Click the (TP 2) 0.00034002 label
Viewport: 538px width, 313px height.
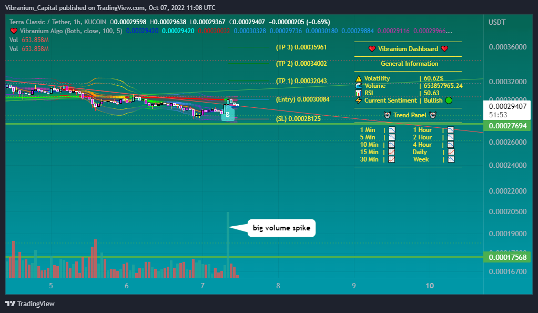click(x=301, y=64)
